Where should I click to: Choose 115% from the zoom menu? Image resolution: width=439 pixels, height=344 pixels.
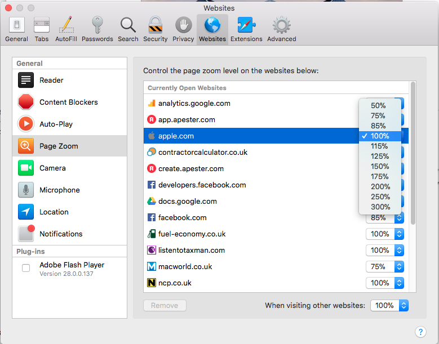click(x=380, y=146)
